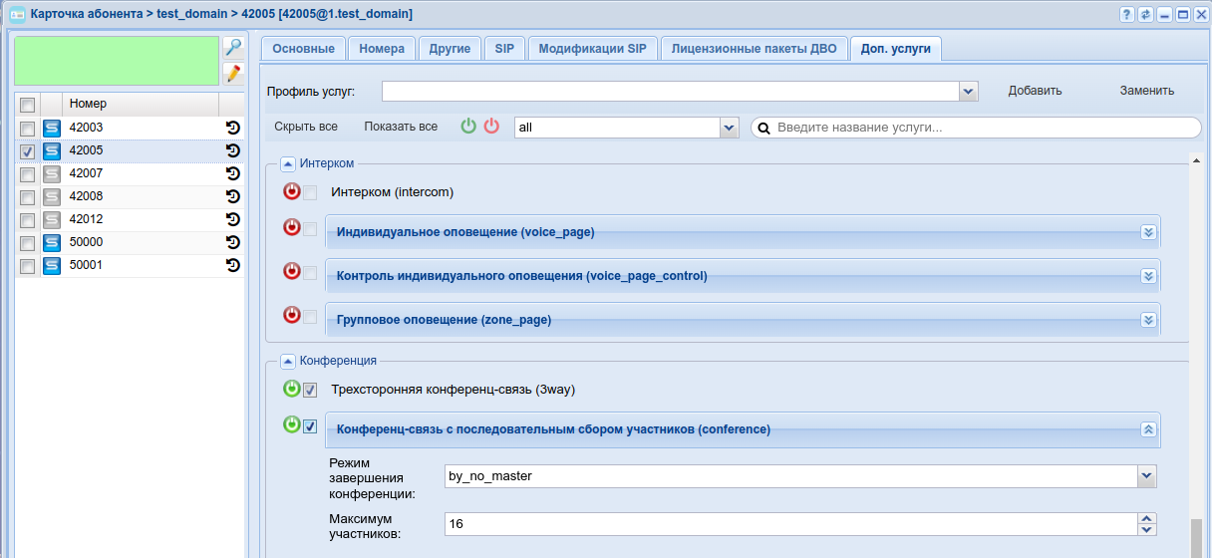Open the Основные tab
Screen dimensions: 1212x558
click(303, 49)
